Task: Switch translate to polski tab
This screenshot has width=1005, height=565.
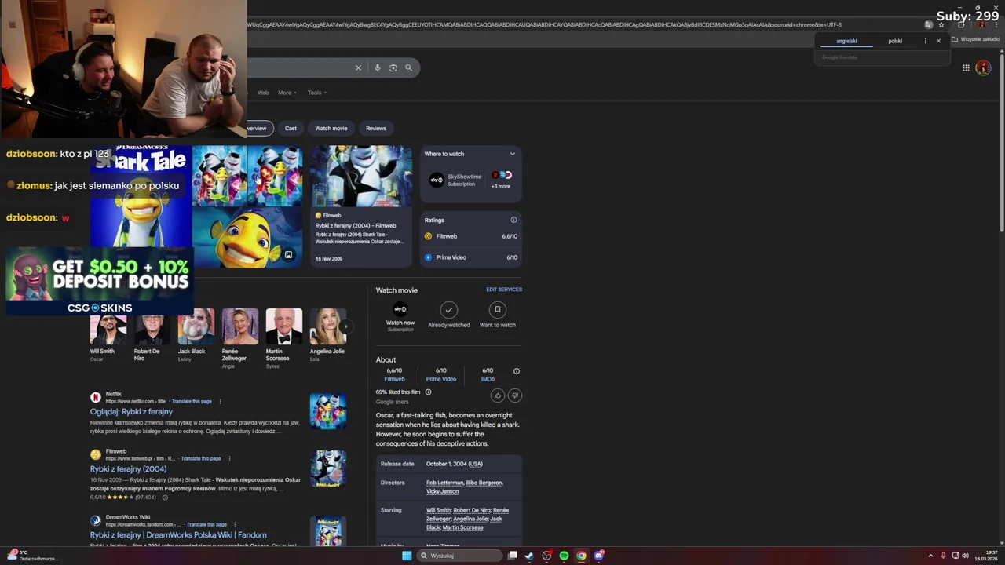Action: click(895, 41)
